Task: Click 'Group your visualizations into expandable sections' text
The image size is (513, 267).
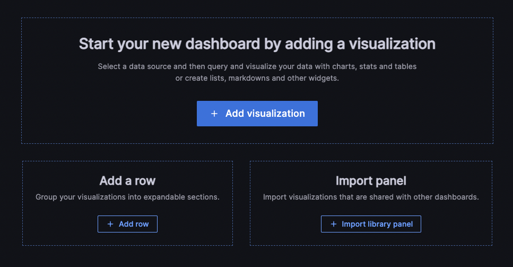Action: [x=127, y=197]
